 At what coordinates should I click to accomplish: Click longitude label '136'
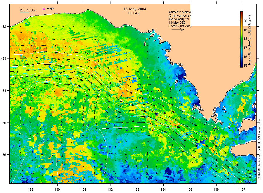tap(216, 190)
